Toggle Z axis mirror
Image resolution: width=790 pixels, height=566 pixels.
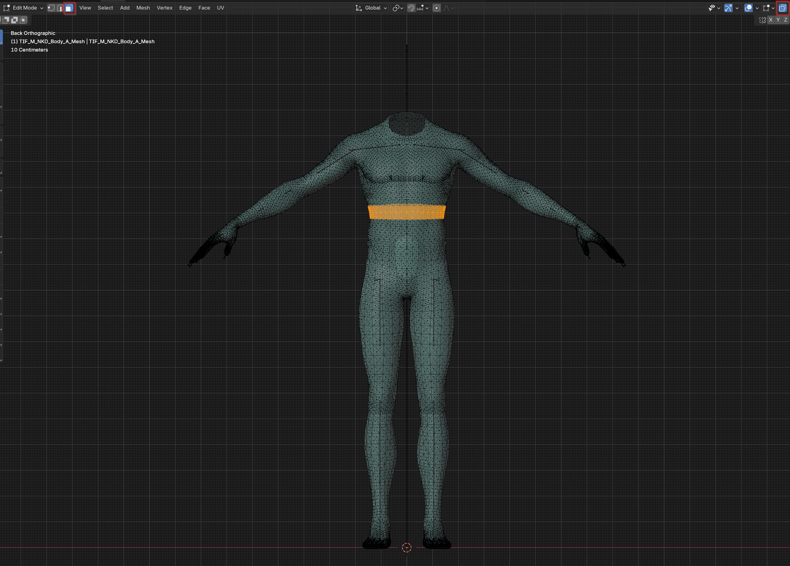pyautogui.click(x=785, y=20)
